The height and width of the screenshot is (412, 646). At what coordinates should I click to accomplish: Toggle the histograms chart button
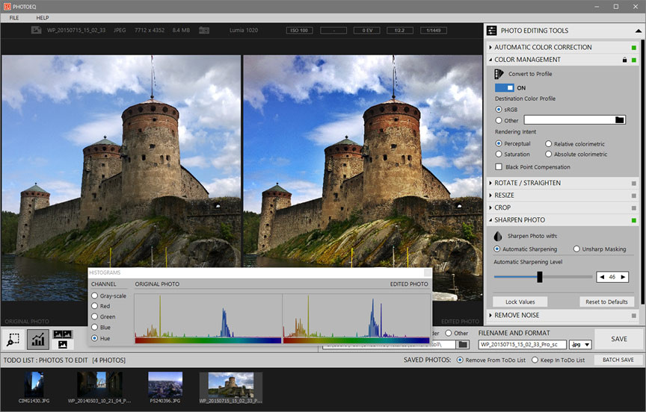pyautogui.click(x=38, y=339)
